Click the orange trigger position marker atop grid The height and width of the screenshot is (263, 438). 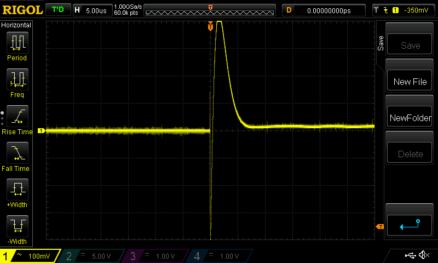pos(210,26)
